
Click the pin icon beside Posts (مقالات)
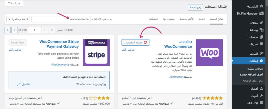(261, 23)
